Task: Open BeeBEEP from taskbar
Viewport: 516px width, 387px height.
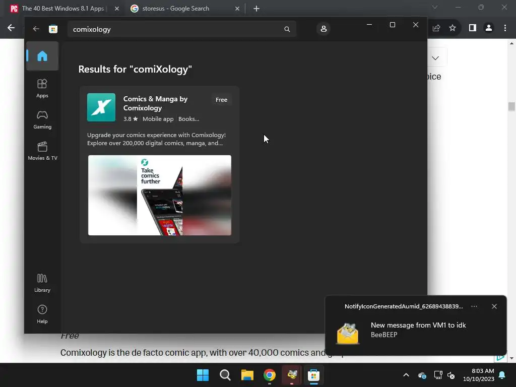Action: 292,375
